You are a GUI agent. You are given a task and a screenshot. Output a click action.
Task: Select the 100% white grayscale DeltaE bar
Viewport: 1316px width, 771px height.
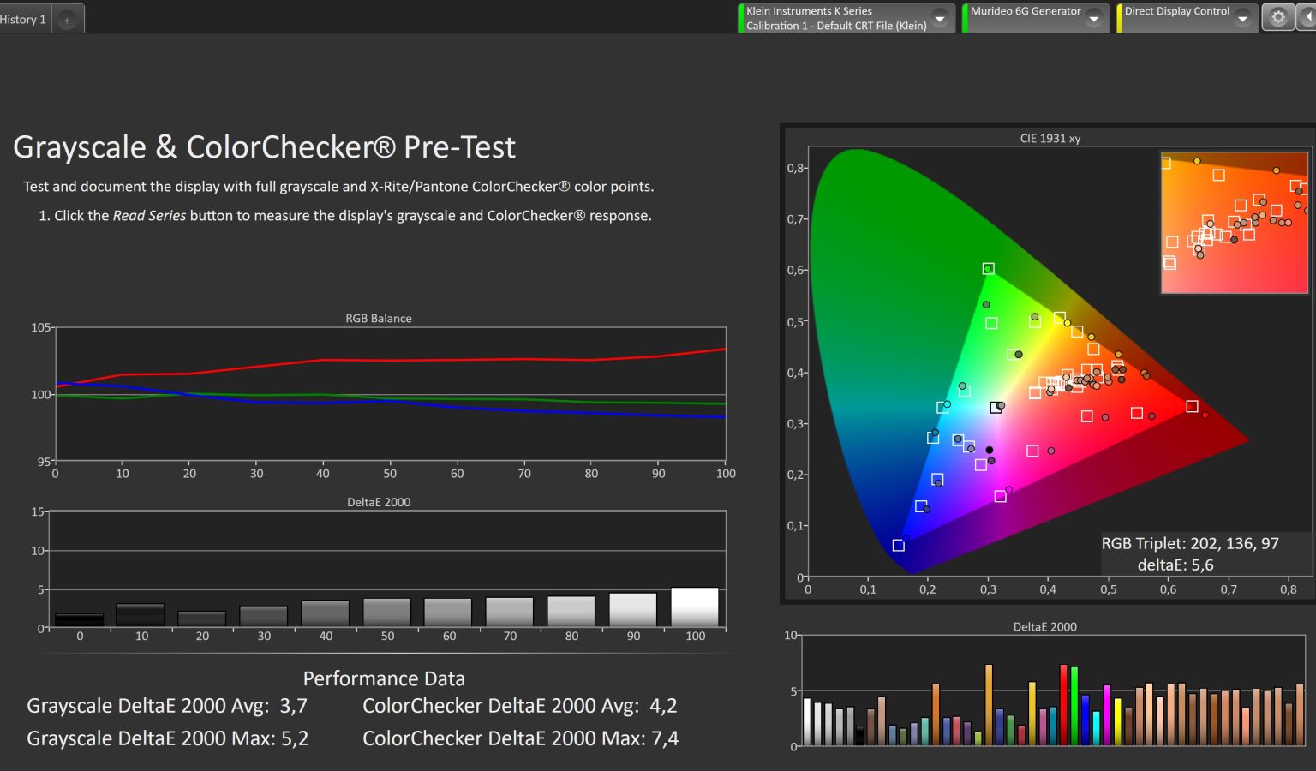(x=694, y=607)
